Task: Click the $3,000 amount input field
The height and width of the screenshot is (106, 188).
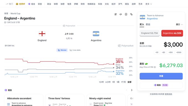Action: [x=173, y=45]
